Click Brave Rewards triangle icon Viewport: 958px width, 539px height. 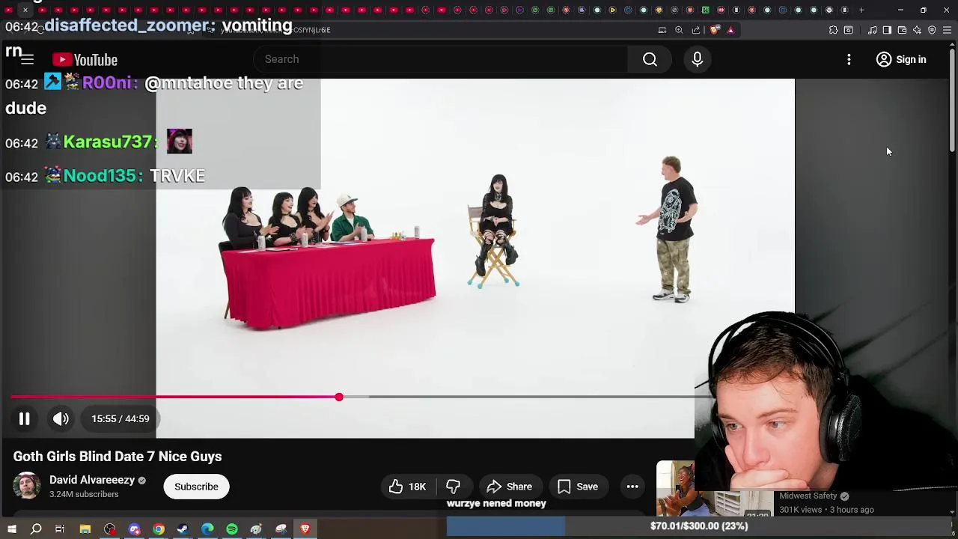[730, 30]
